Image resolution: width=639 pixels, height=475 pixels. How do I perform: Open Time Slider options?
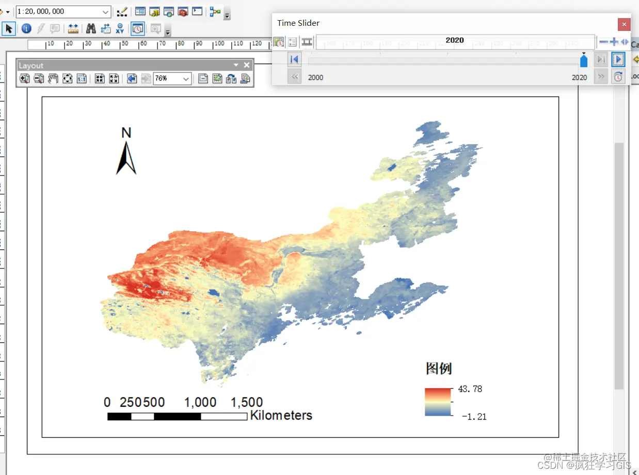(293, 42)
